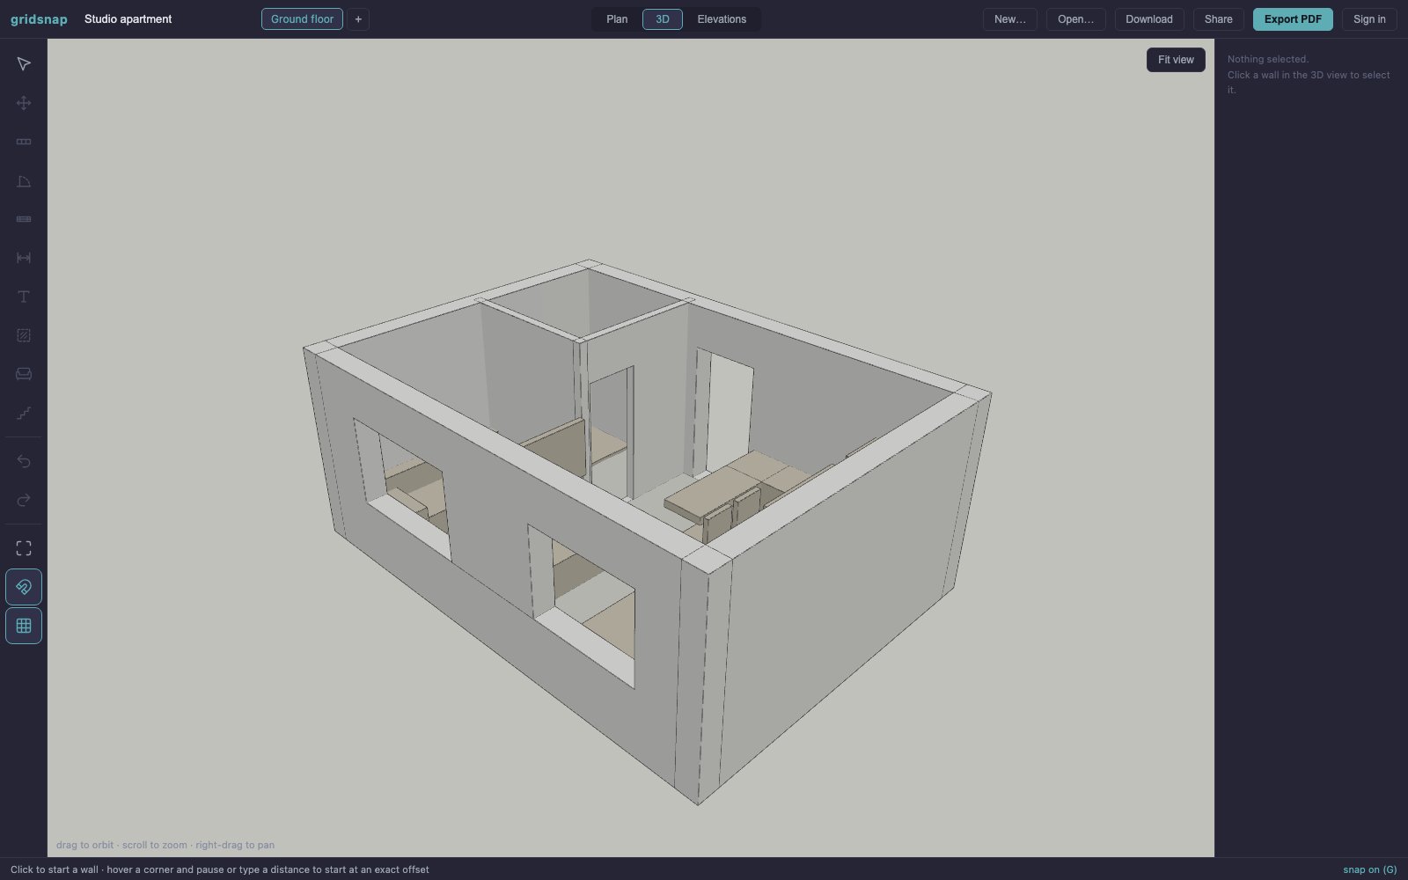Click the gridsnap logo
The image size is (1408, 880).
click(x=39, y=19)
